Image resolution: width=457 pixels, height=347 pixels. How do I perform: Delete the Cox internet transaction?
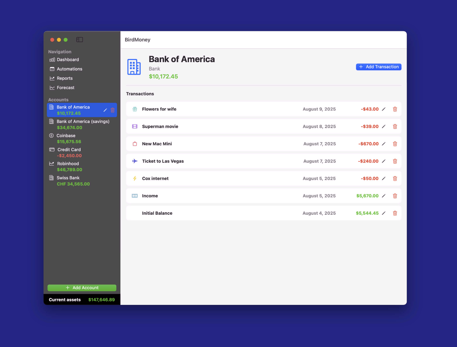coord(395,178)
